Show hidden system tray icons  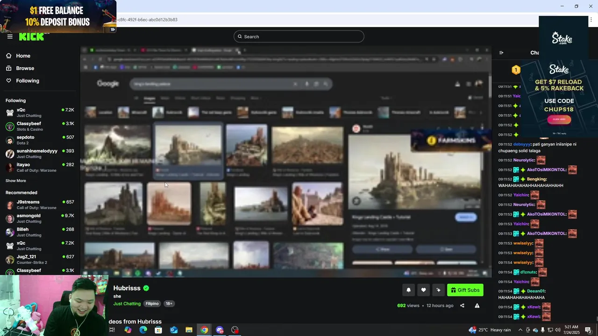[x=520, y=330]
